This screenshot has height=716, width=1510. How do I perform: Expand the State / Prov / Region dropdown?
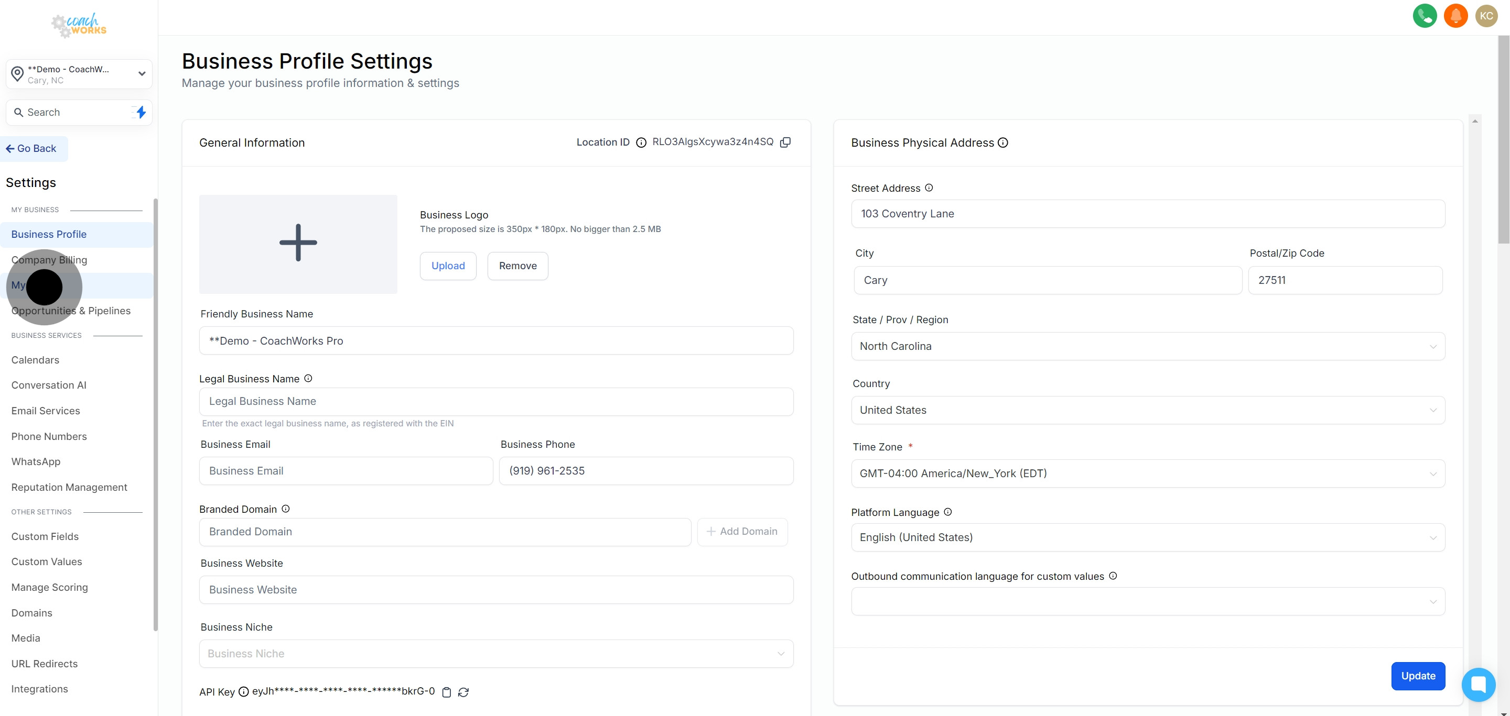tap(1148, 346)
